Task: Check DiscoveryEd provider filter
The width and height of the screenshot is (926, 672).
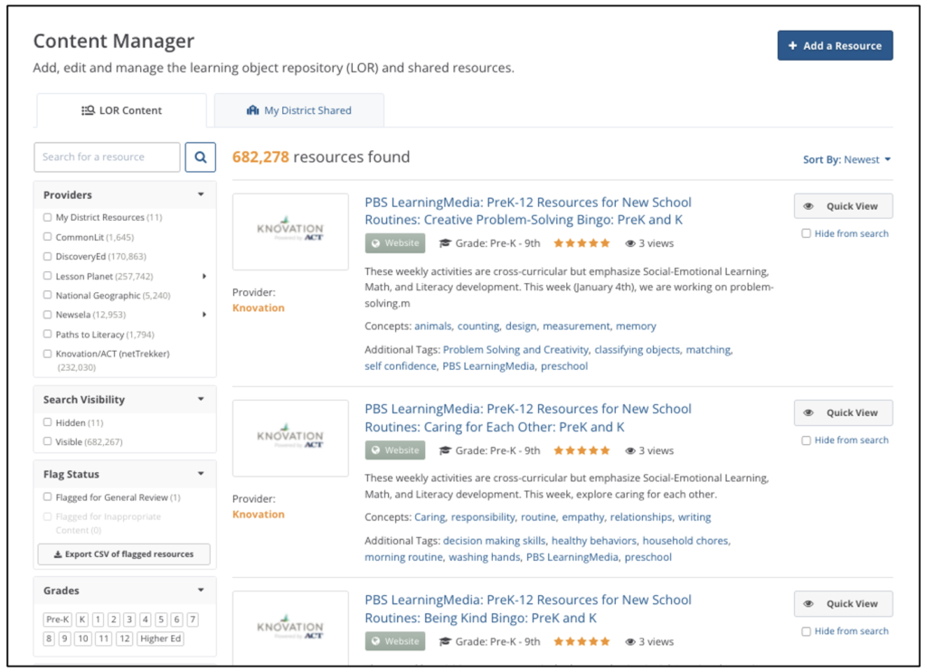Action: [x=47, y=256]
